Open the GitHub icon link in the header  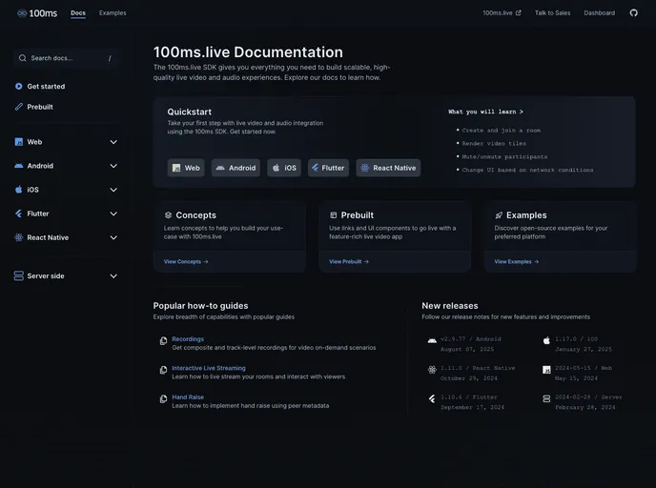tap(634, 13)
